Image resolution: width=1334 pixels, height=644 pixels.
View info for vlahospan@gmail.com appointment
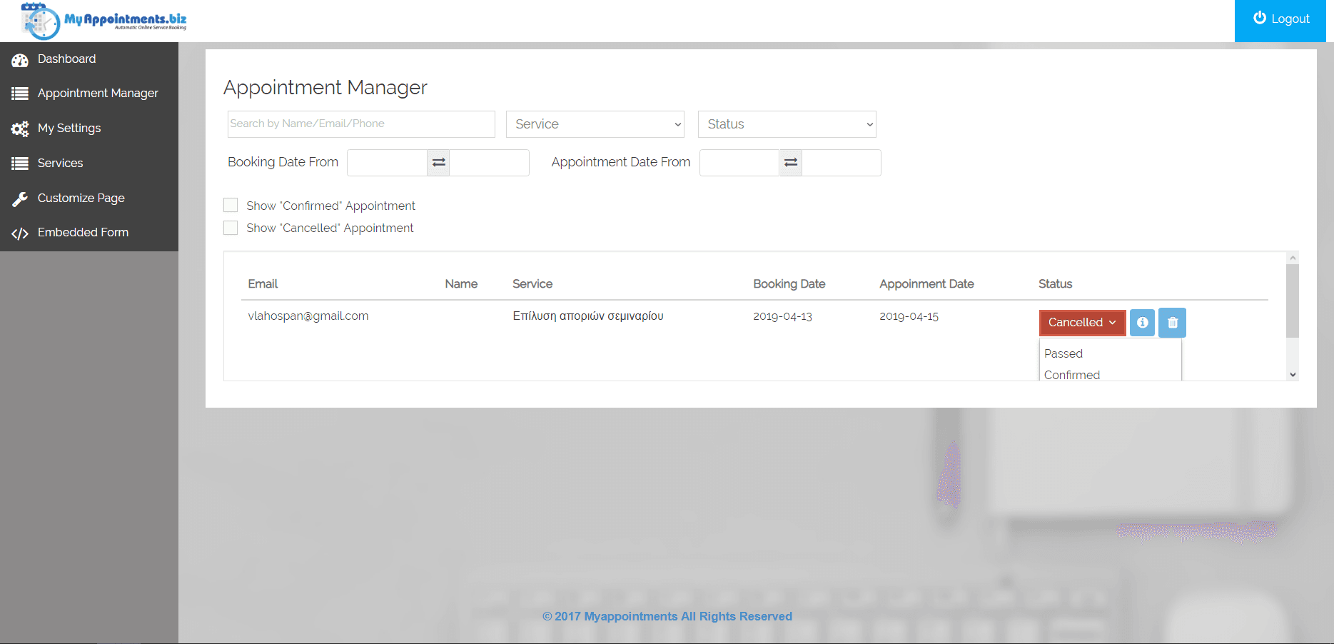pyautogui.click(x=1142, y=323)
